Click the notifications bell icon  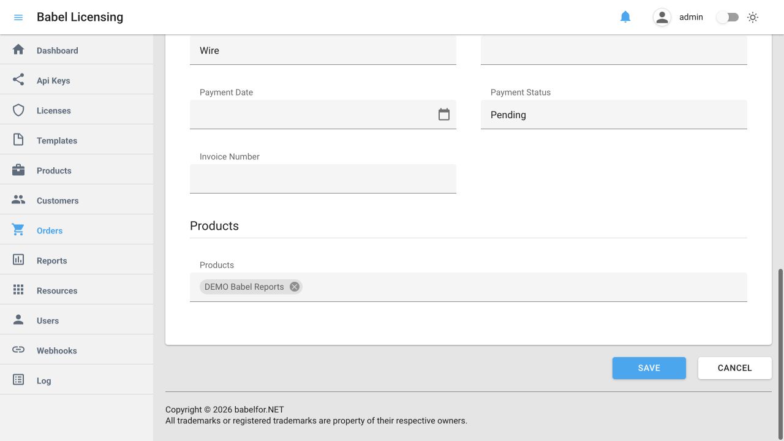point(625,17)
